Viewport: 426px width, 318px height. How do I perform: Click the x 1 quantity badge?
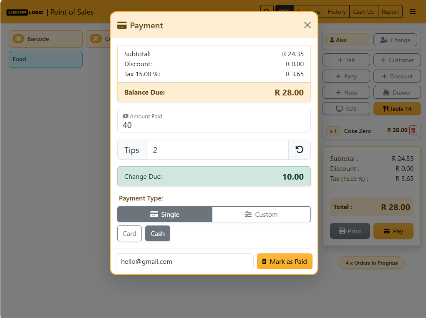pyautogui.click(x=333, y=131)
